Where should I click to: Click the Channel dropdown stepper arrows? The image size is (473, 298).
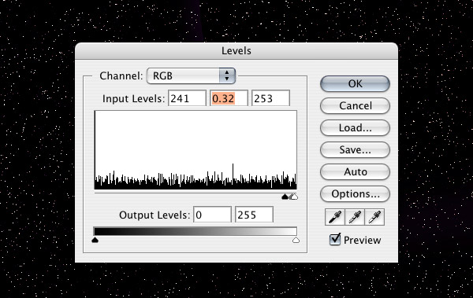[227, 75]
